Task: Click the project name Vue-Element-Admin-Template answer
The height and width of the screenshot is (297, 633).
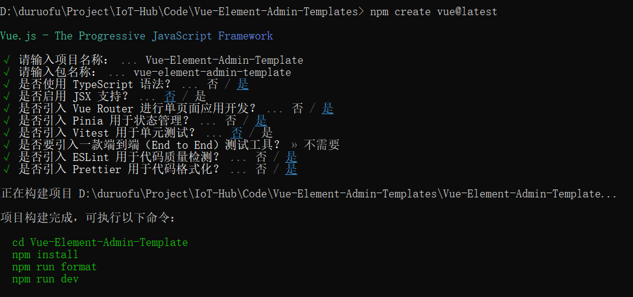Action: click(224, 60)
